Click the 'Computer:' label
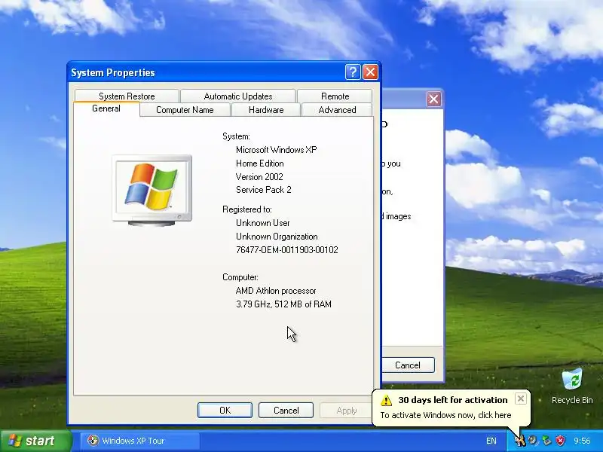This screenshot has height=452, width=603. point(240,277)
